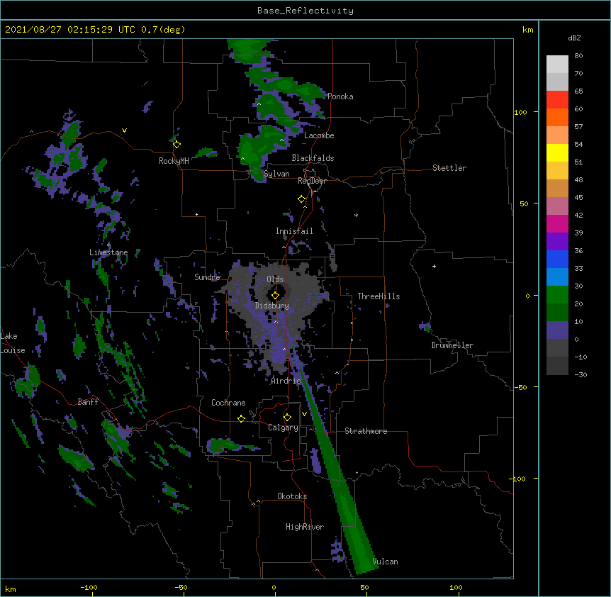
Task: Click the 80 value atop the dBZ scale
Action: (578, 56)
